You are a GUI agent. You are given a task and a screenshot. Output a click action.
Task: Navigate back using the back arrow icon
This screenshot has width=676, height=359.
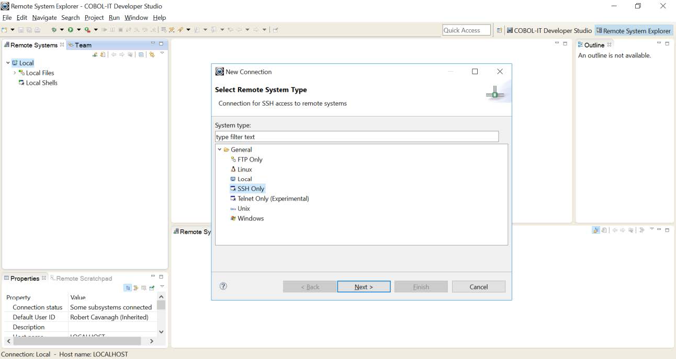(114, 54)
